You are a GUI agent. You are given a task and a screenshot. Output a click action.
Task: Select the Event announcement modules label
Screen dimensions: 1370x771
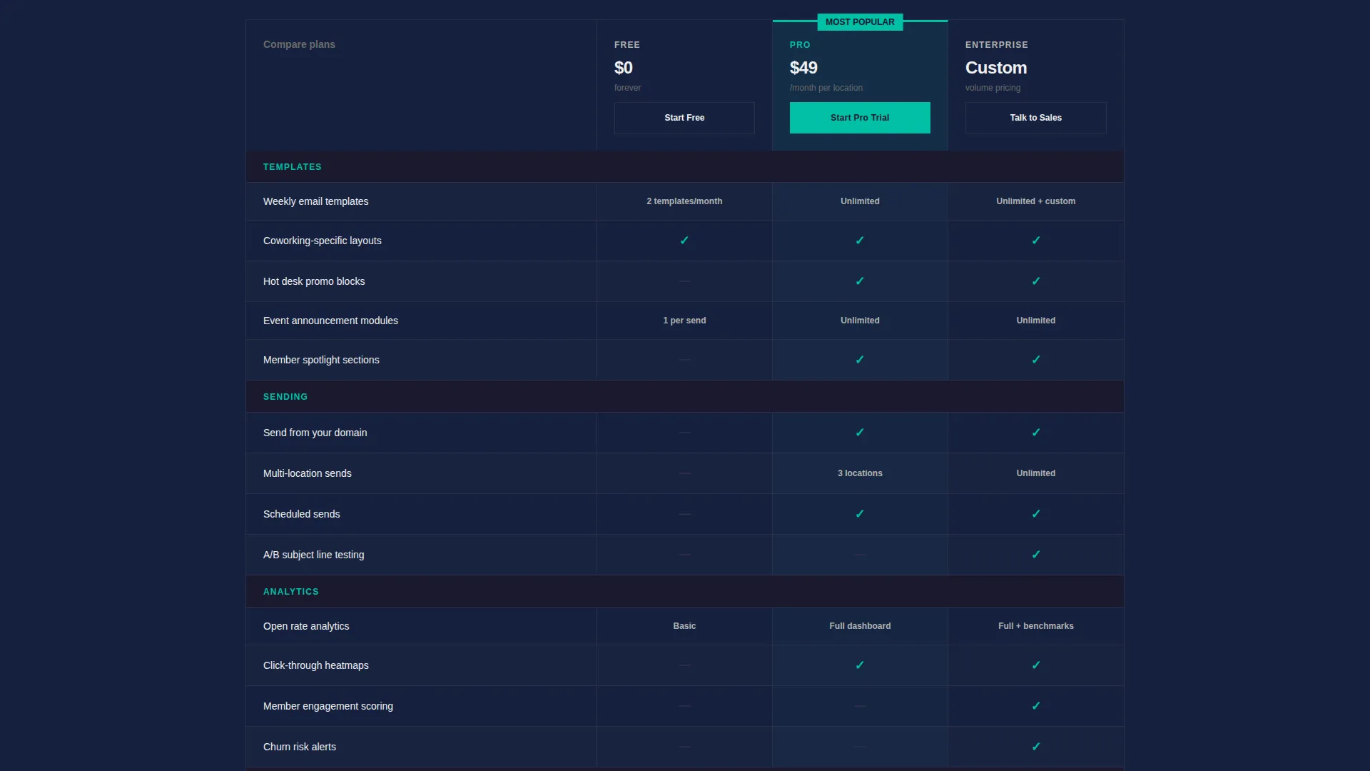point(330,321)
